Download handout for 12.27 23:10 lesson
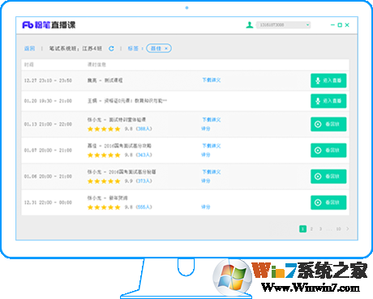The image size is (373, 299). [x=212, y=80]
